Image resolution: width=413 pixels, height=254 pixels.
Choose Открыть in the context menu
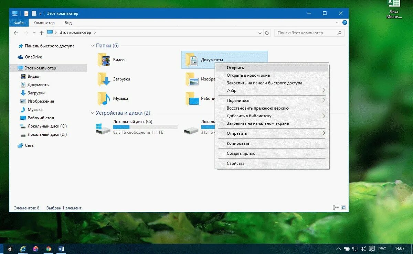tap(272, 68)
